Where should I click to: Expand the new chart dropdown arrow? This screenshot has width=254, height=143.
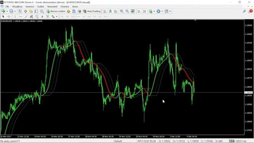(x=7, y=12)
